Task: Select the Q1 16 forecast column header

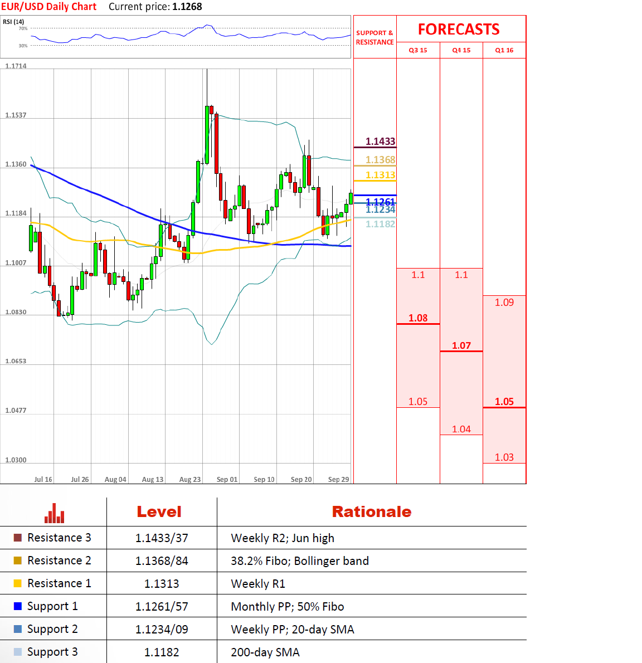Action: [504, 50]
